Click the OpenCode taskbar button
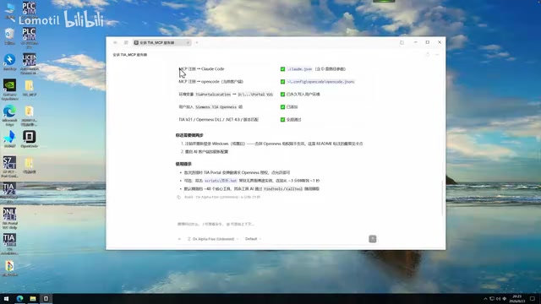Viewport: 541px width, 304px height. [x=46, y=298]
